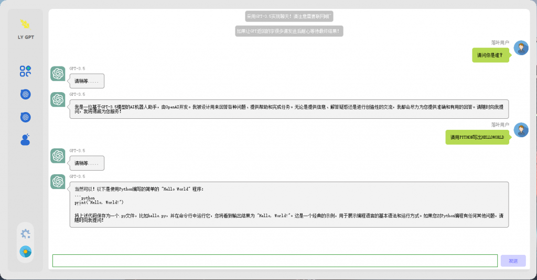Click the green bubble 请问你是谁？
The image size is (537, 280).
(x=490, y=55)
